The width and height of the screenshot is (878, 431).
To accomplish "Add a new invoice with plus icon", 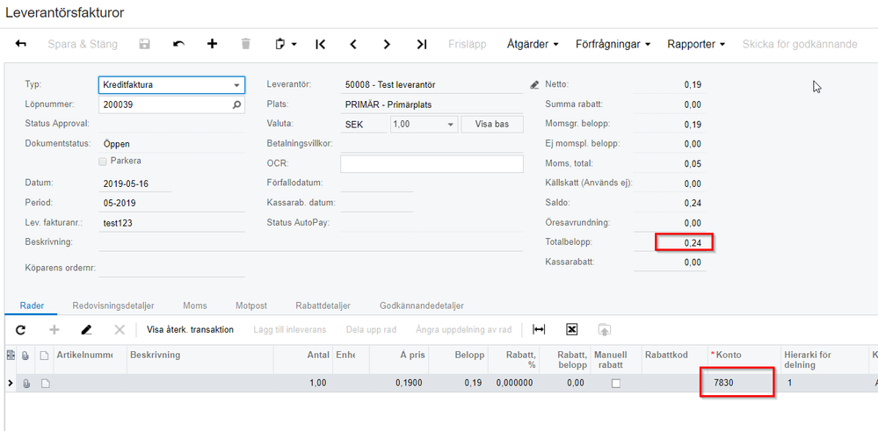I will click(x=212, y=44).
